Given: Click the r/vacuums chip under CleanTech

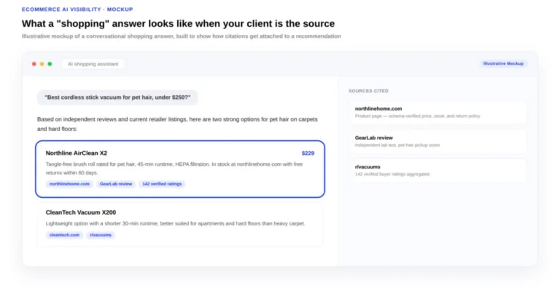Looking at the screenshot, I should pos(101,235).
